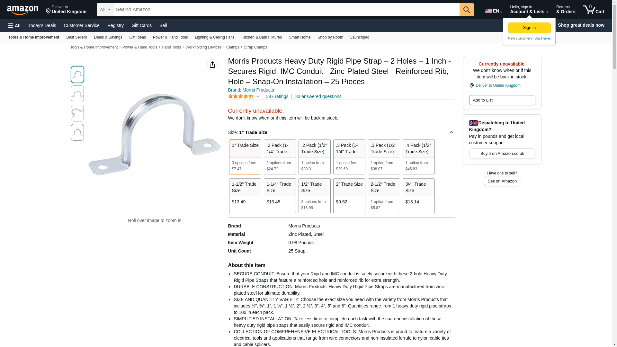Select the 2" Trade Size option

coord(349,196)
